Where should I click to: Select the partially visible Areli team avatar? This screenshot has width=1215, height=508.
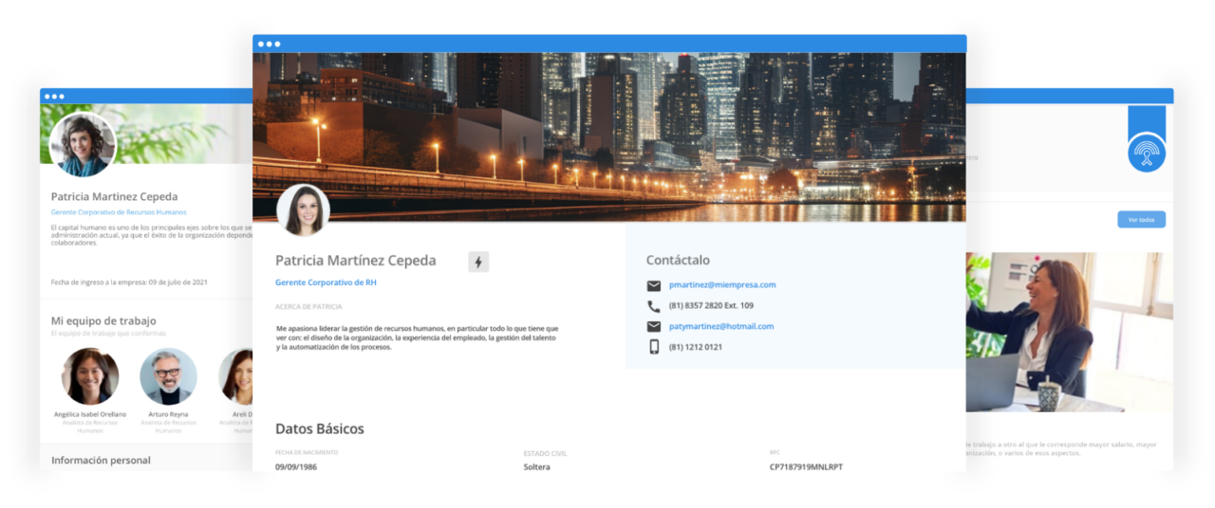237,376
